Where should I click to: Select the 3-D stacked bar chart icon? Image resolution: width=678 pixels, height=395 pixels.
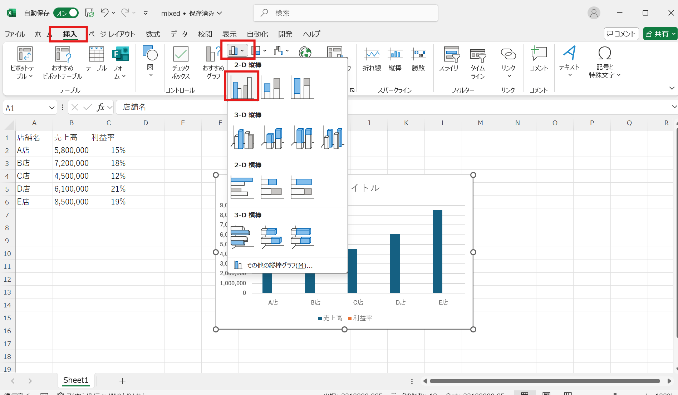click(x=272, y=237)
